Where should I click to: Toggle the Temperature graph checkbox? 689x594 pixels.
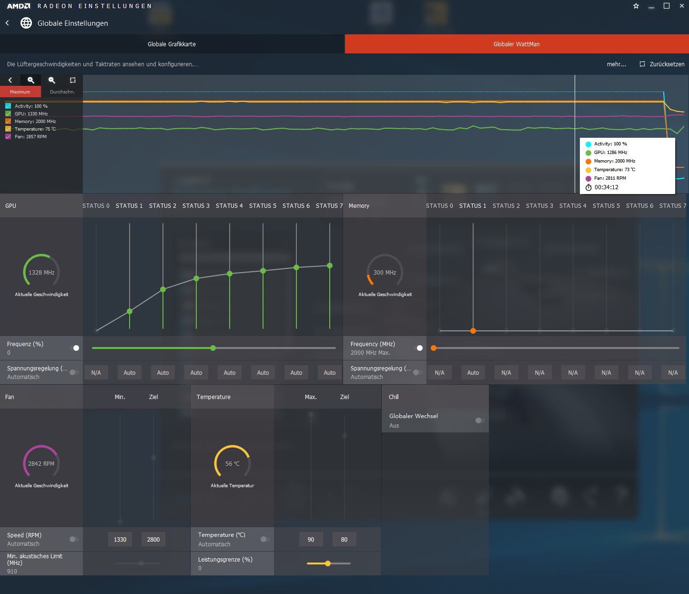tap(8, 129)
